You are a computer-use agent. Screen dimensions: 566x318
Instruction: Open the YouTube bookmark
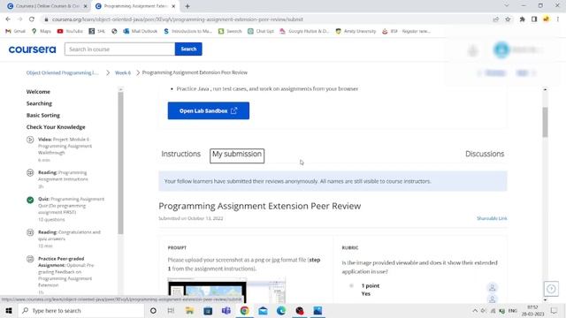click(70, 32)
